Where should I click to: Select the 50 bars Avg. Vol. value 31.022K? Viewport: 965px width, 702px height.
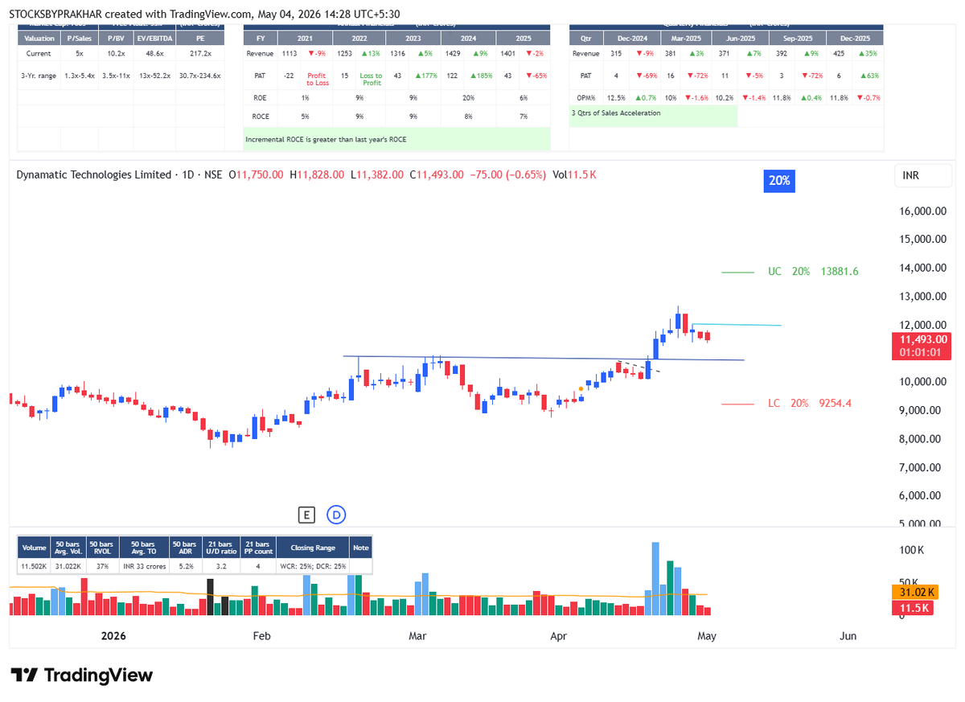click(68, 567)
